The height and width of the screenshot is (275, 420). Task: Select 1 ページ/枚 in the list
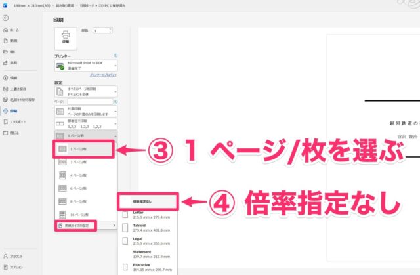point(85,150)
